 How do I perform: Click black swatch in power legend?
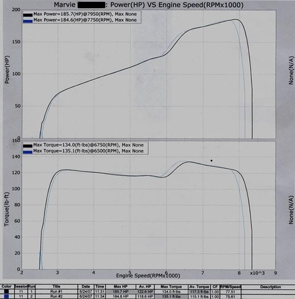[27, 15]
